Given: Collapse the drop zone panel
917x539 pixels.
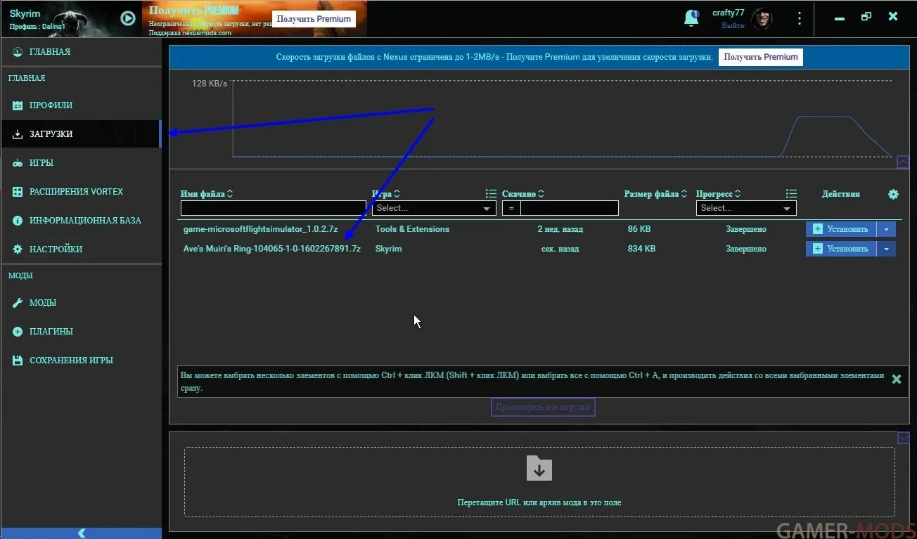Looking at the screenshot, I should 904,438.
